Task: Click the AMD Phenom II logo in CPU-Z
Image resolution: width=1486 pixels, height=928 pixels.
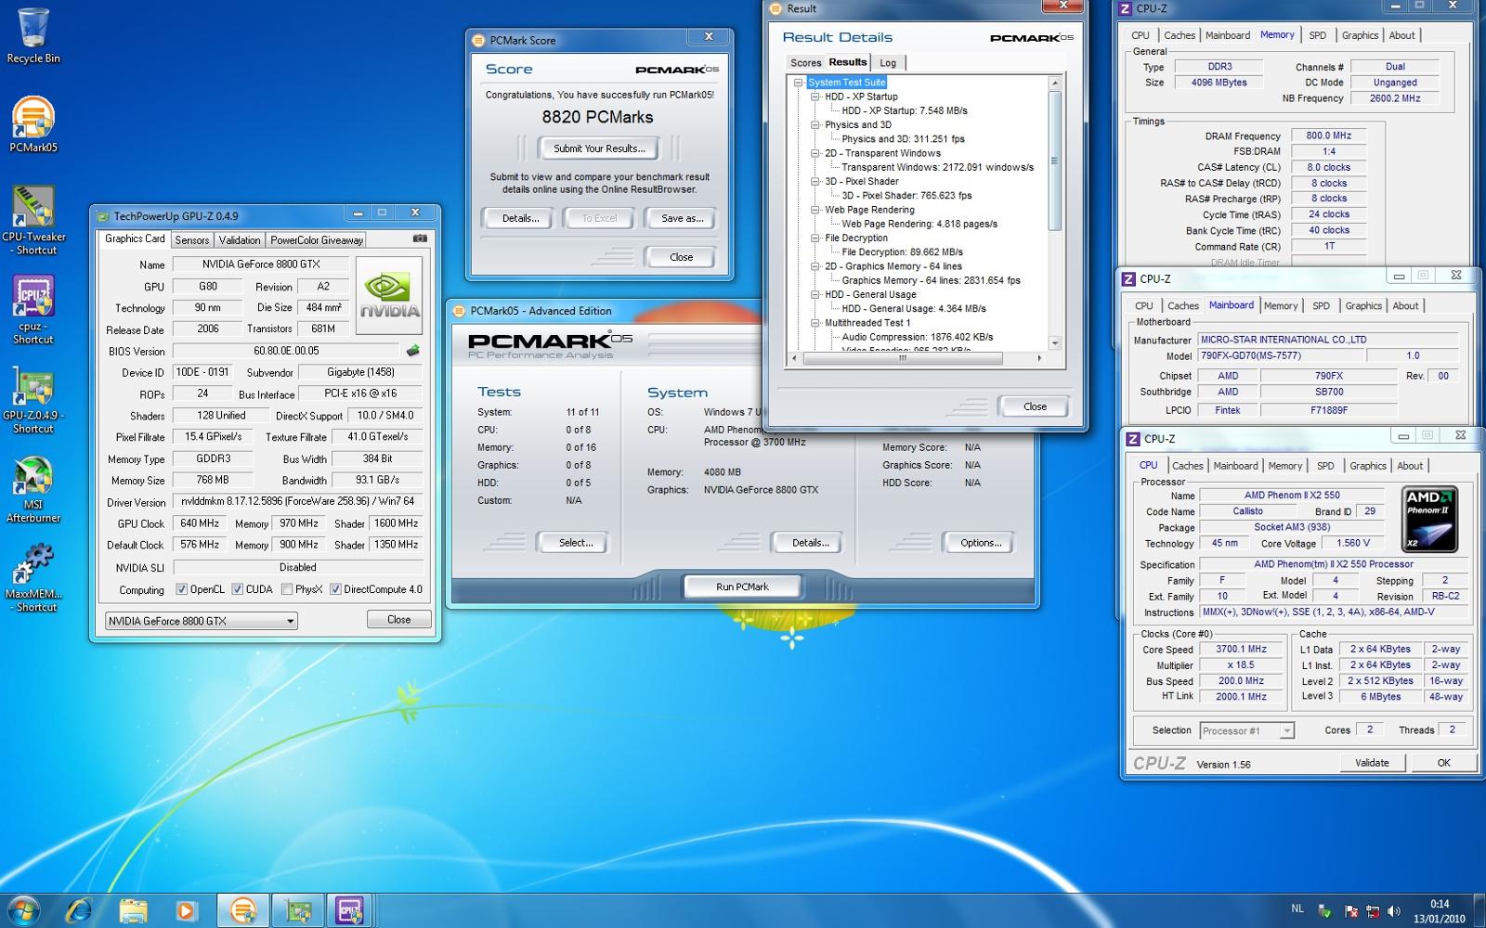Action: 1430,518
